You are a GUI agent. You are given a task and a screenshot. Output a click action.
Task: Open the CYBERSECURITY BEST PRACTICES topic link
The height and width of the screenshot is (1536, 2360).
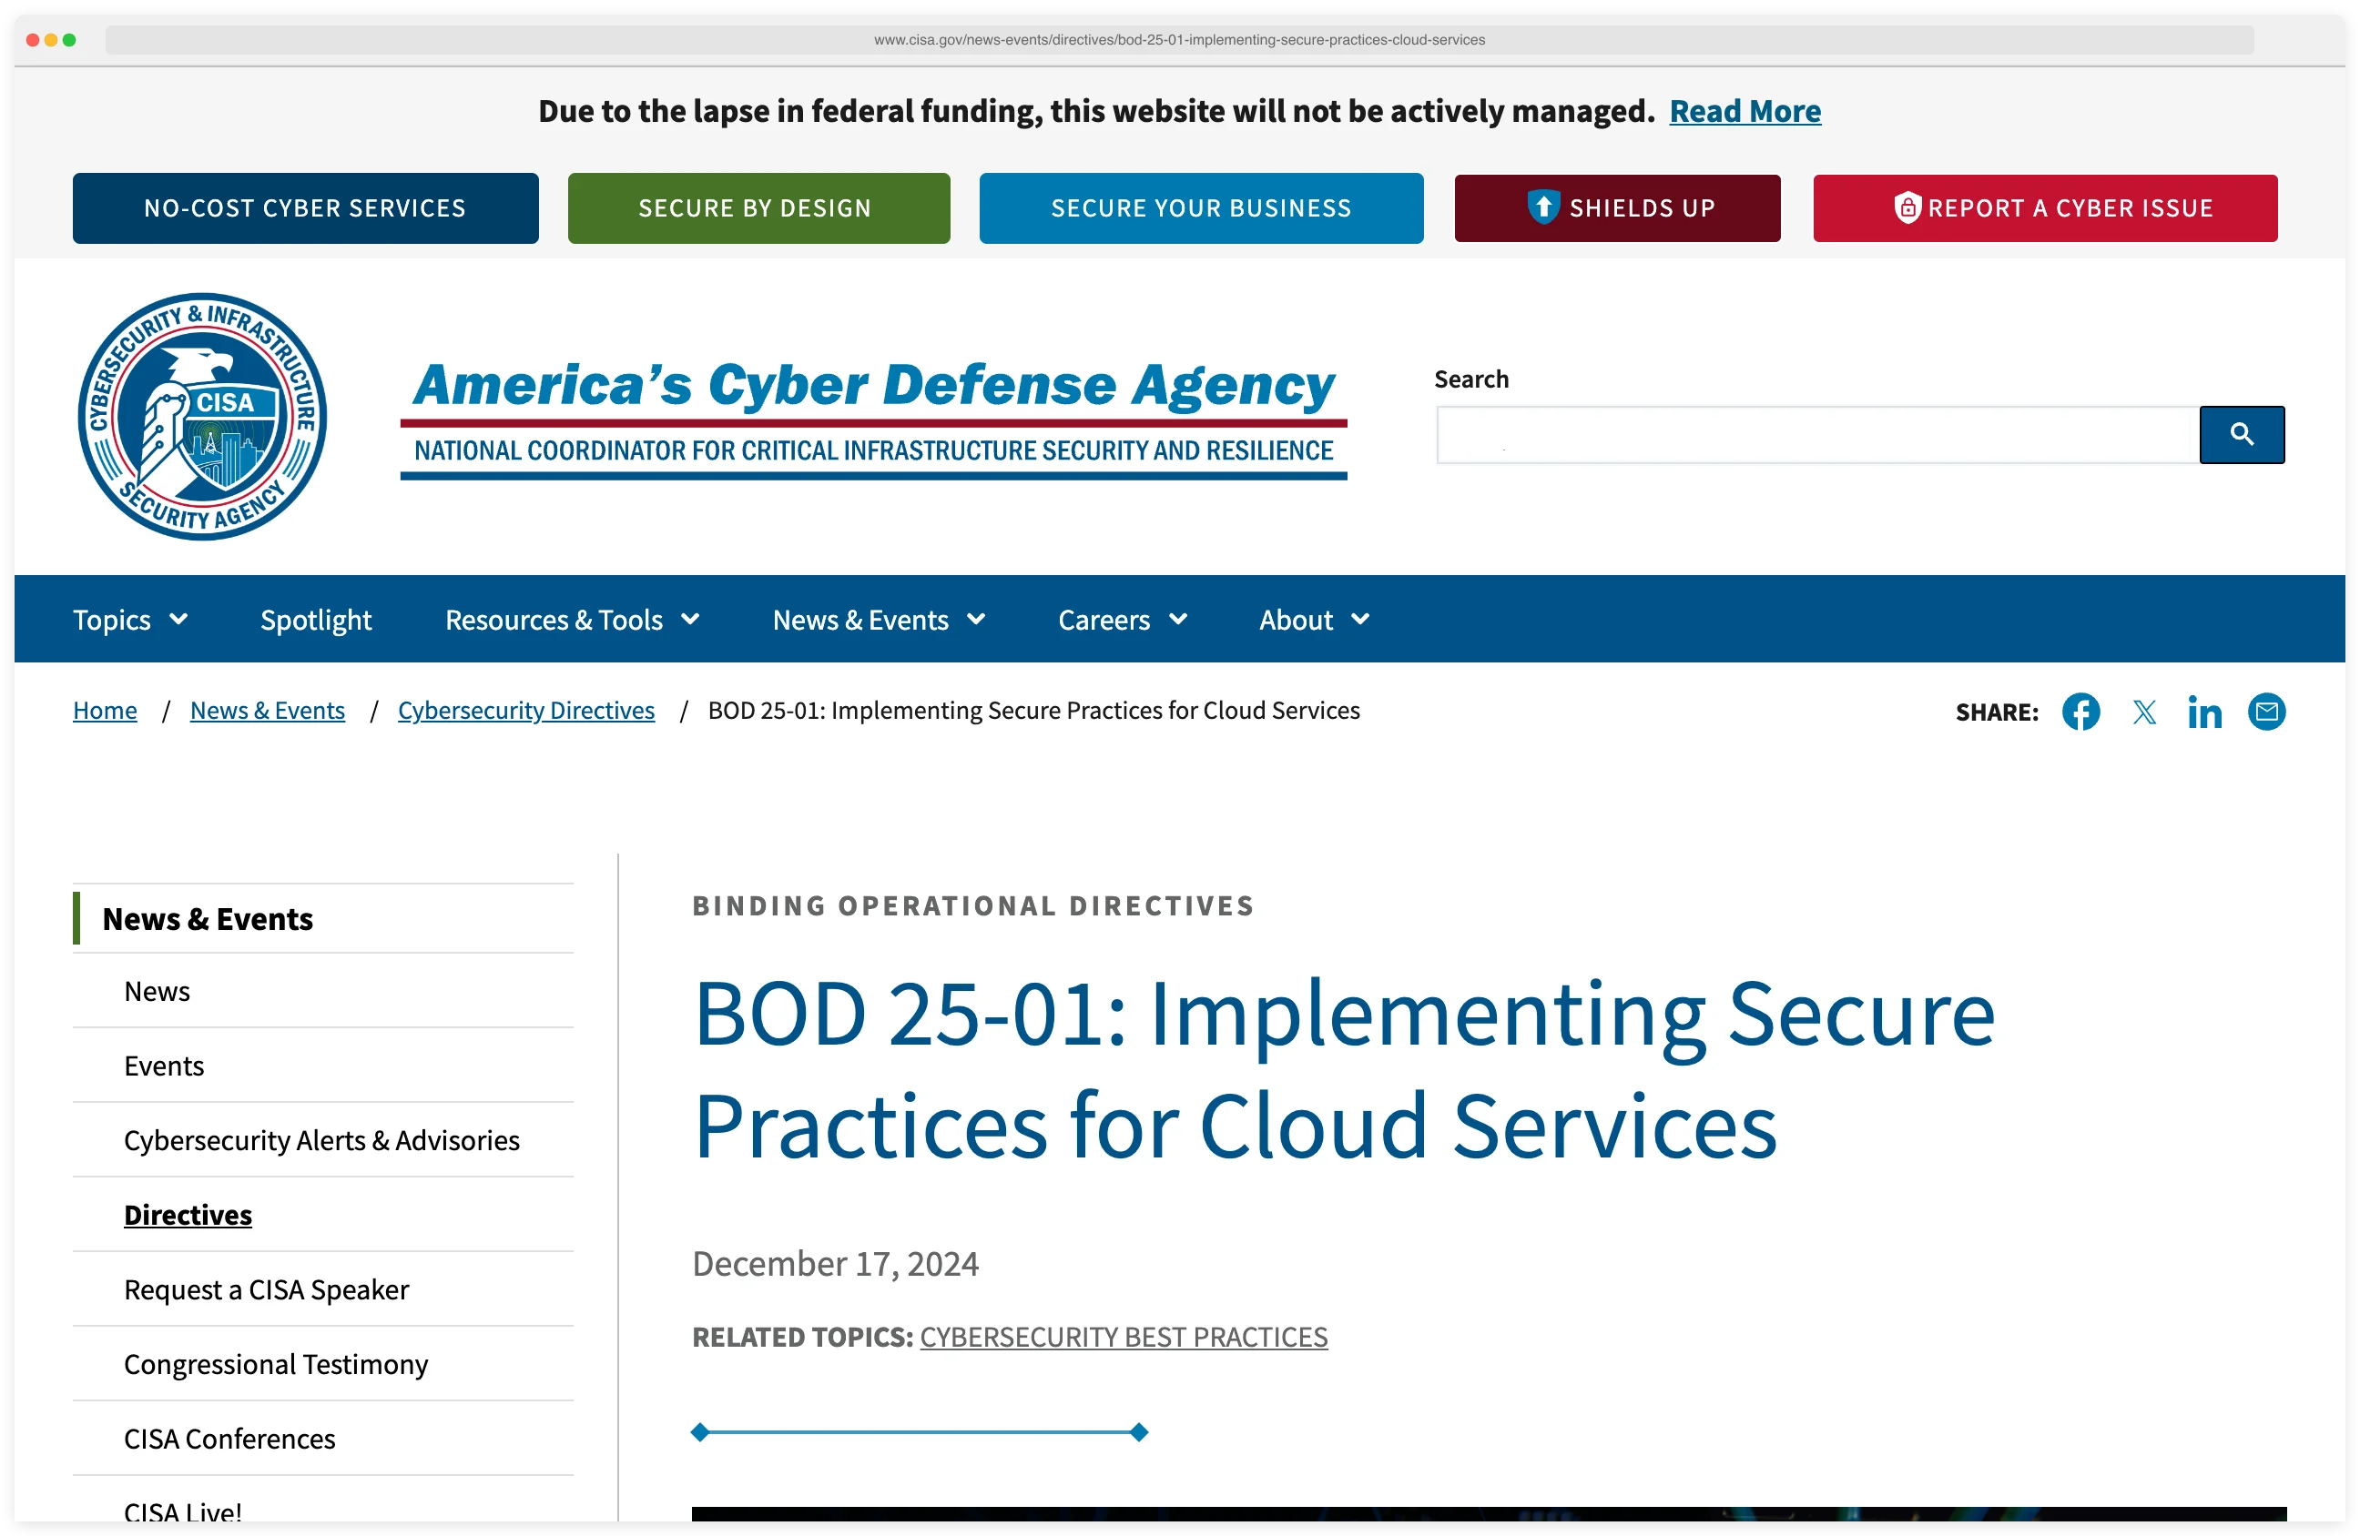coord(1124,1337)
